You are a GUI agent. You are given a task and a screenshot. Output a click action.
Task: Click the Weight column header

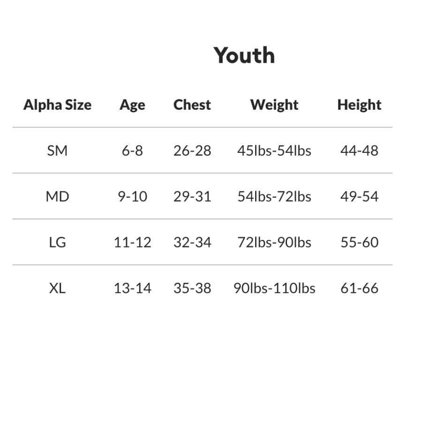(274, 105)
